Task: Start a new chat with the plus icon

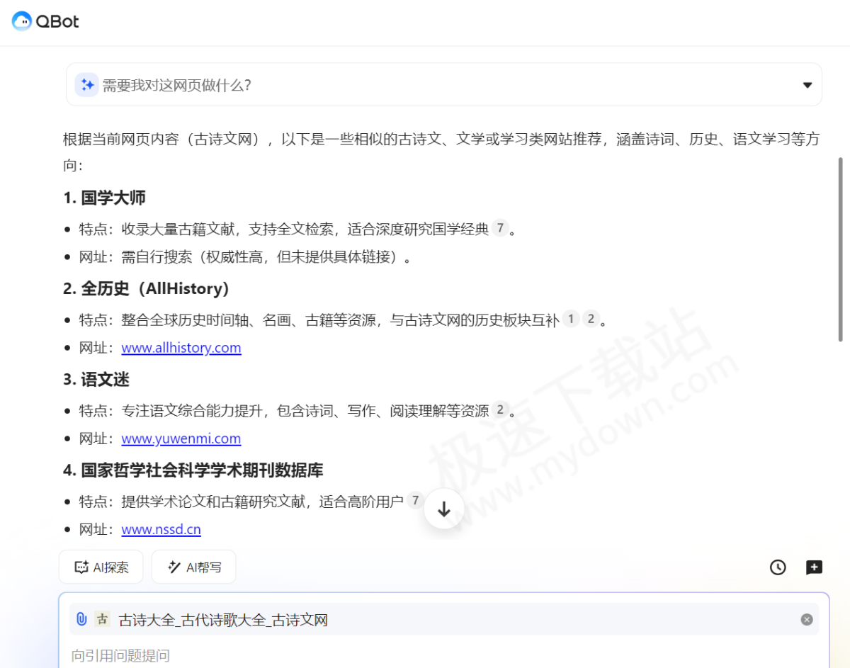Action: [x=813, y=567]
